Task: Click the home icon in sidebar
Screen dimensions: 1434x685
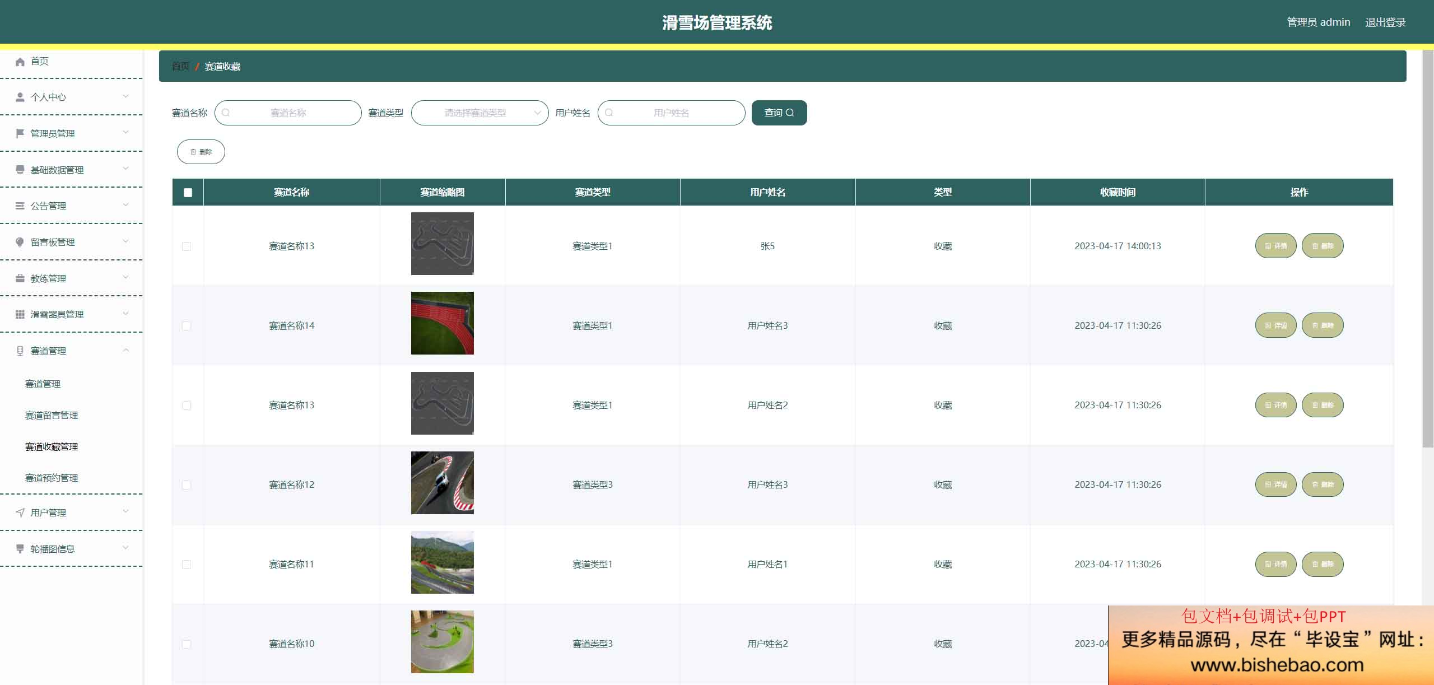Action: 20,62
